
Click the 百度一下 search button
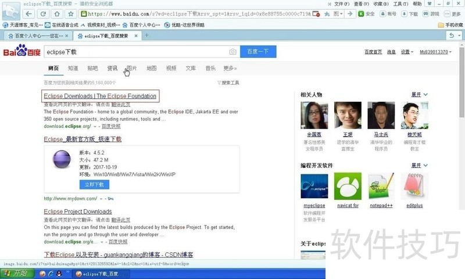(x=258, y=52)
